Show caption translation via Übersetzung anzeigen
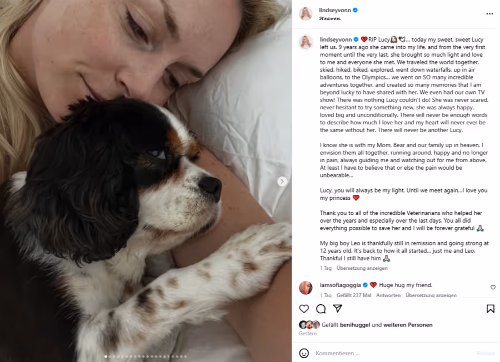The width and height of the screenshot is (500, 362). [362, 268]
